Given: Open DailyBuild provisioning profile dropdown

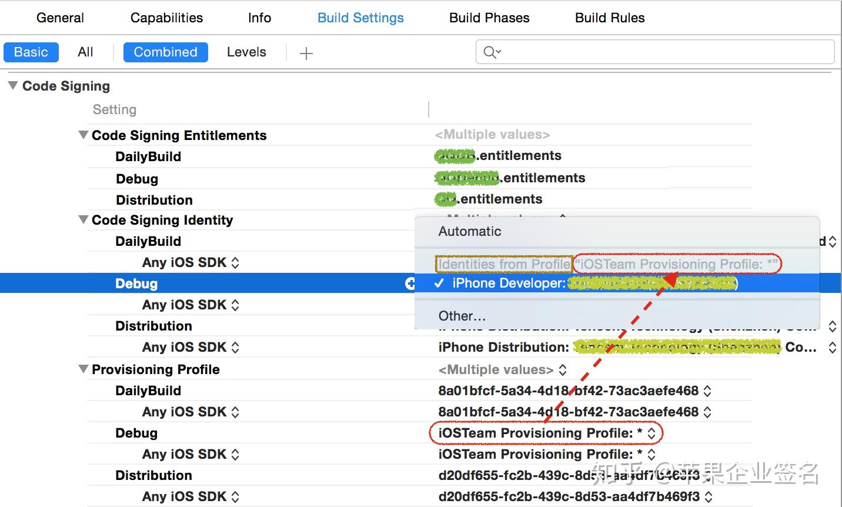Looking at the screenshot, I should tap(707, 391).
